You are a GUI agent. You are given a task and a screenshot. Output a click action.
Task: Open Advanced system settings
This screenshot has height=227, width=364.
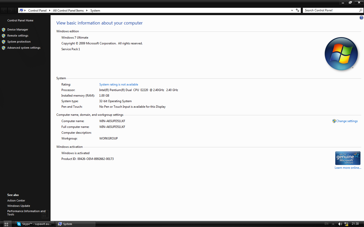(24, 48)
